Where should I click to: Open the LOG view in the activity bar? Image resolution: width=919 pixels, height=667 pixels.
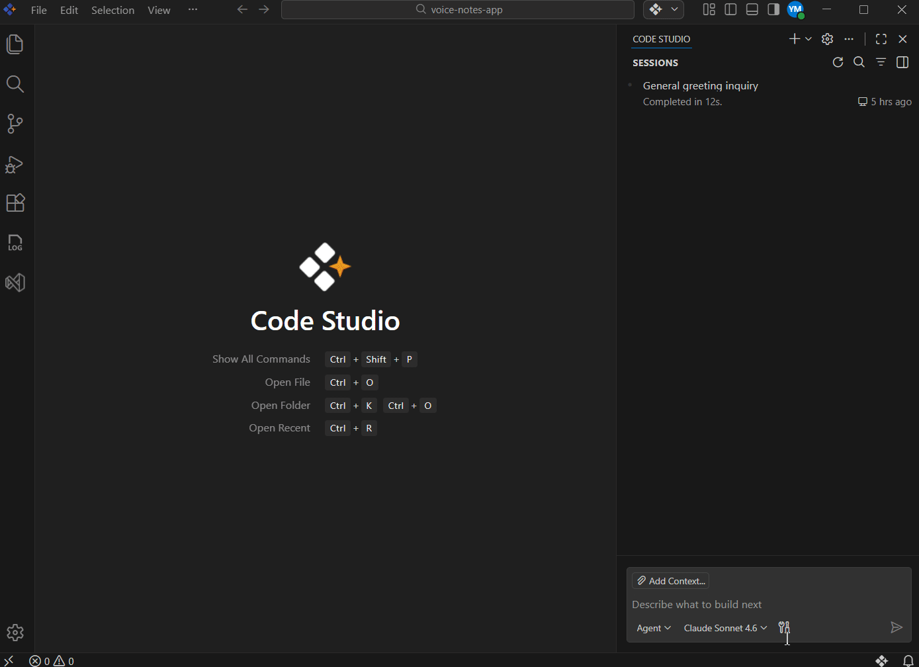15,243
